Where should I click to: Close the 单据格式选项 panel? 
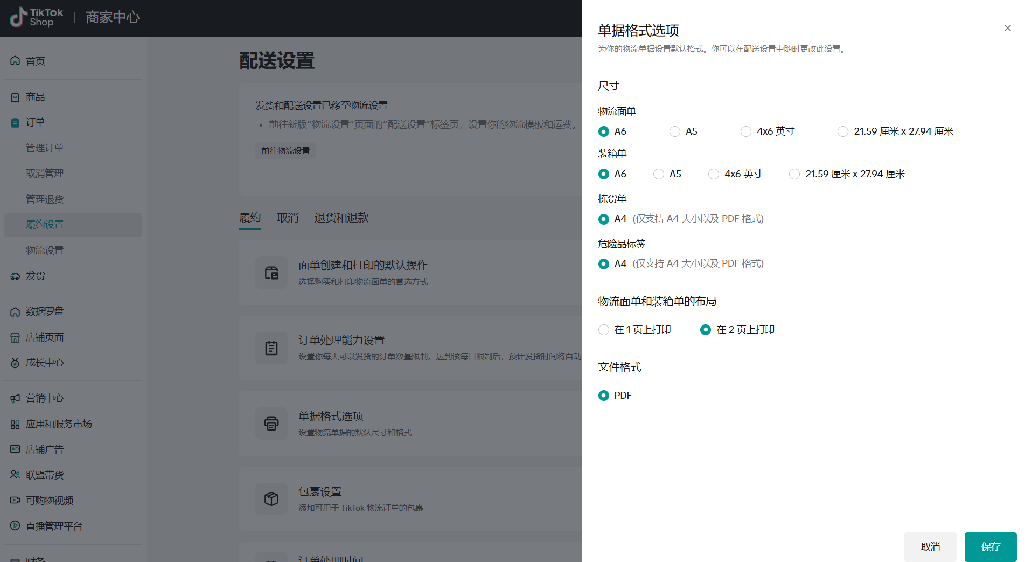coord(1007,28)
